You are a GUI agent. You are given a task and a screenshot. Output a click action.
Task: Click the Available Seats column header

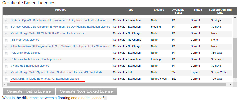point(178,11)
